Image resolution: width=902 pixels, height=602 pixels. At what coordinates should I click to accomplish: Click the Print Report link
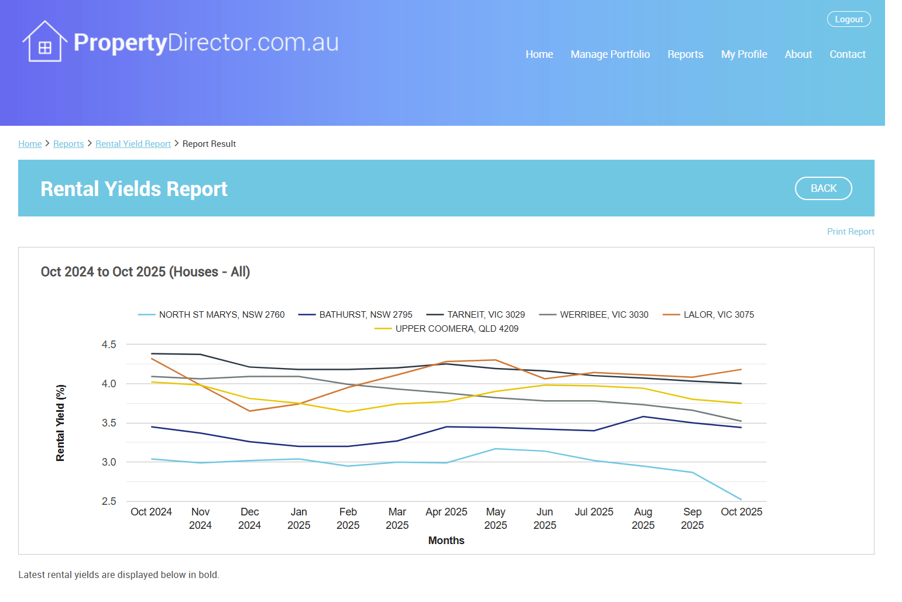pos(850,232)
